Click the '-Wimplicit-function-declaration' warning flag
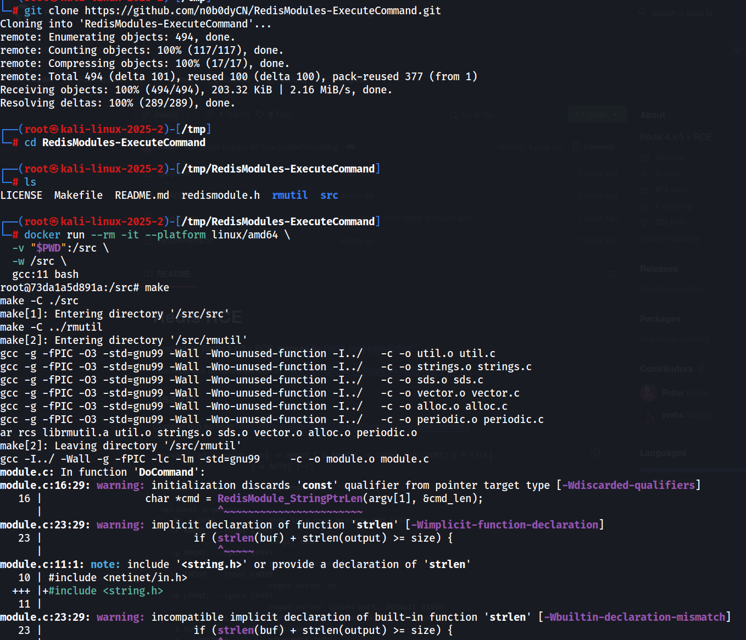The image size is (746, 640). coord(504,525)
